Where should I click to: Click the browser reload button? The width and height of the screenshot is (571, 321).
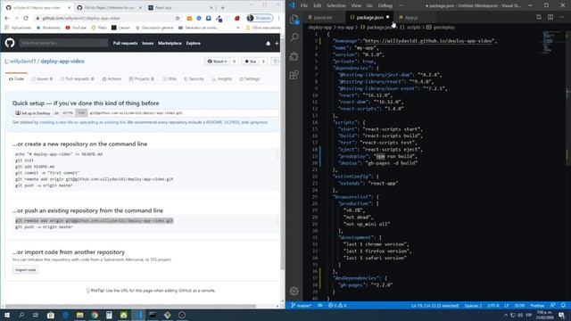point(26,18)
